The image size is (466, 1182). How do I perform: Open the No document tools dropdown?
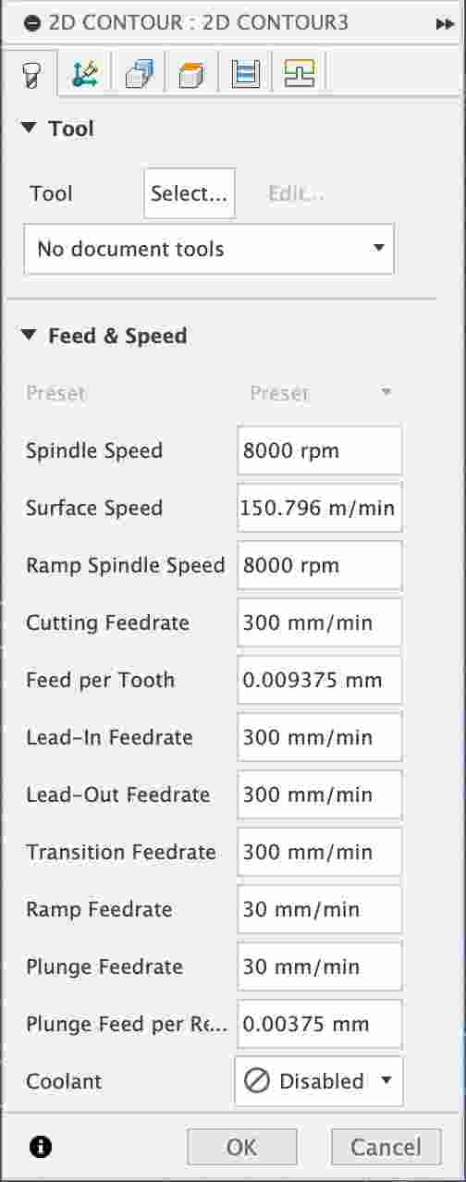click(209, 249)
